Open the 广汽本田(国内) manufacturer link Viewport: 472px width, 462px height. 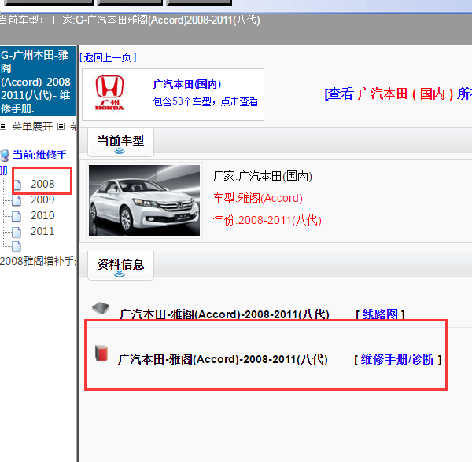(187, 84)
